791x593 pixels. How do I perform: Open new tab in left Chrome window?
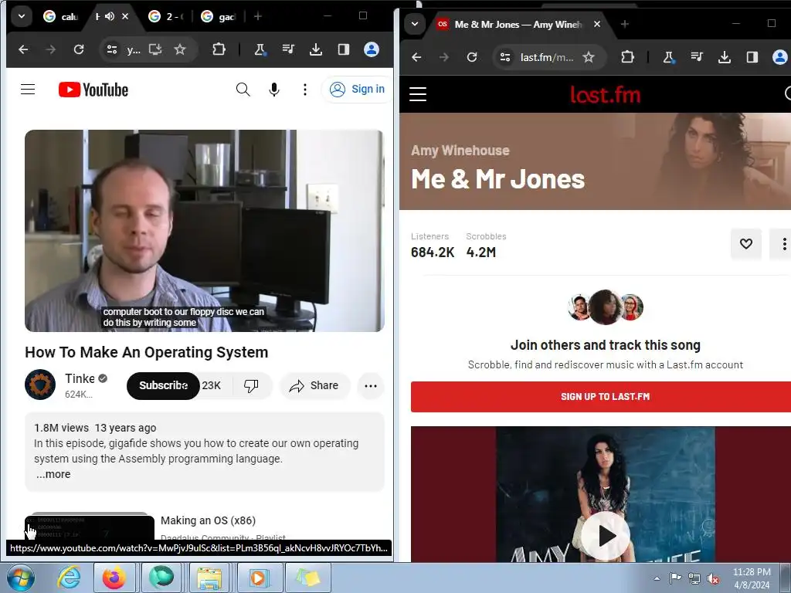pyautogui.click(x=258, y=17)
